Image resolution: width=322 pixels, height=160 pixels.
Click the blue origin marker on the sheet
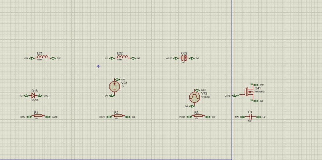coord(98,66)
